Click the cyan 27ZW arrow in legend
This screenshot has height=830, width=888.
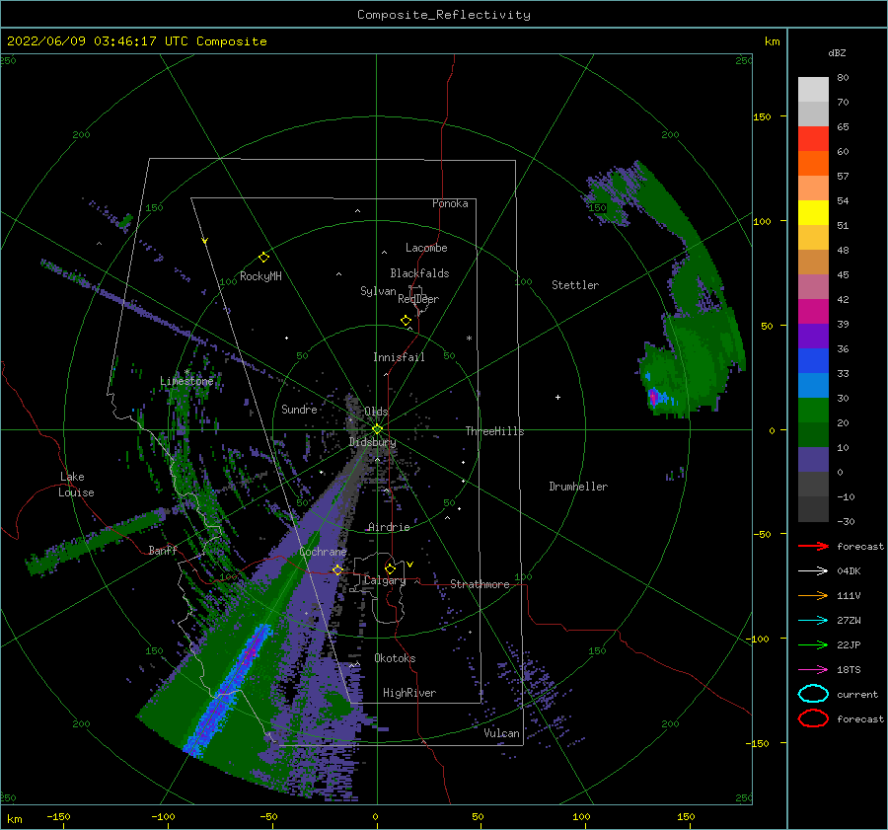coord(813,621)
